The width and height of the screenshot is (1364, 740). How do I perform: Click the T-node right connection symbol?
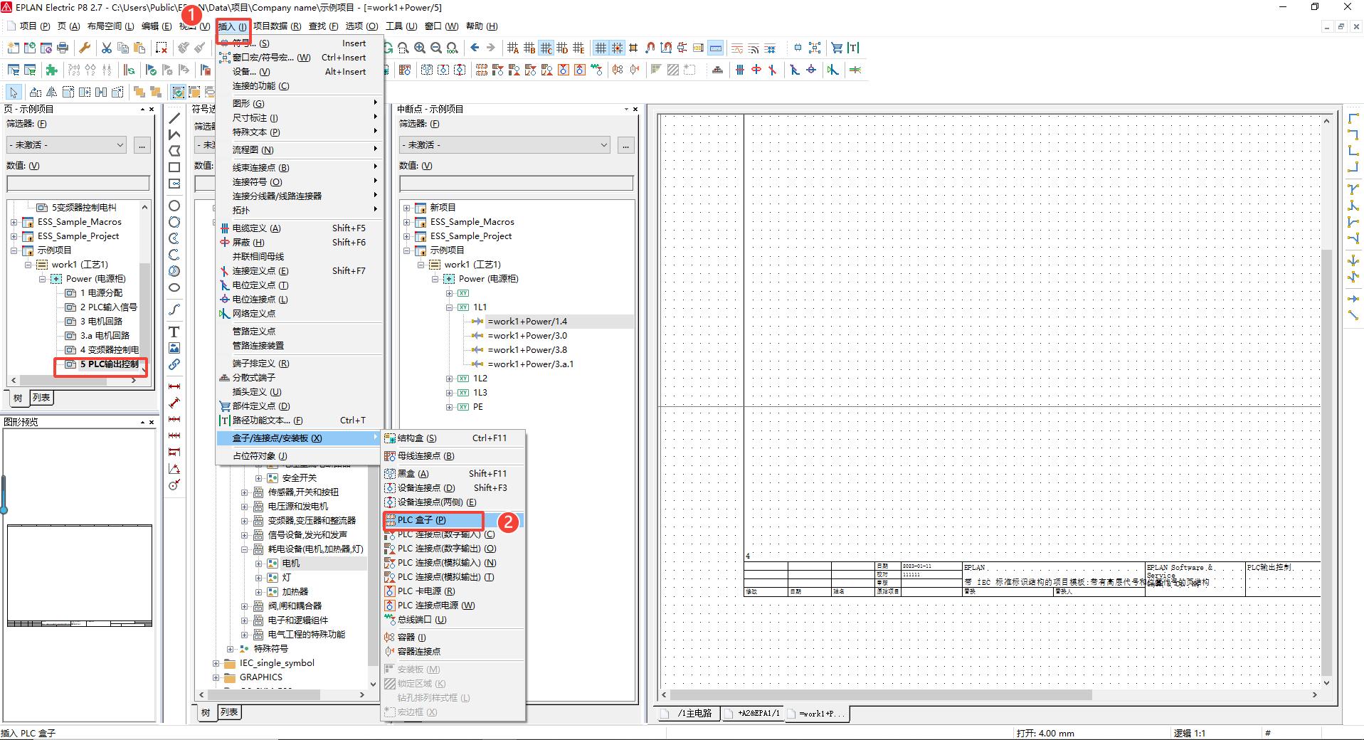point(1353,222)
